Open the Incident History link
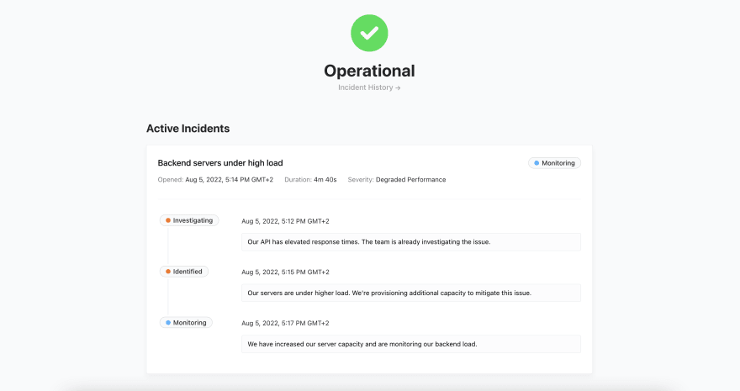740x391 pixels. tap(369, 87)
